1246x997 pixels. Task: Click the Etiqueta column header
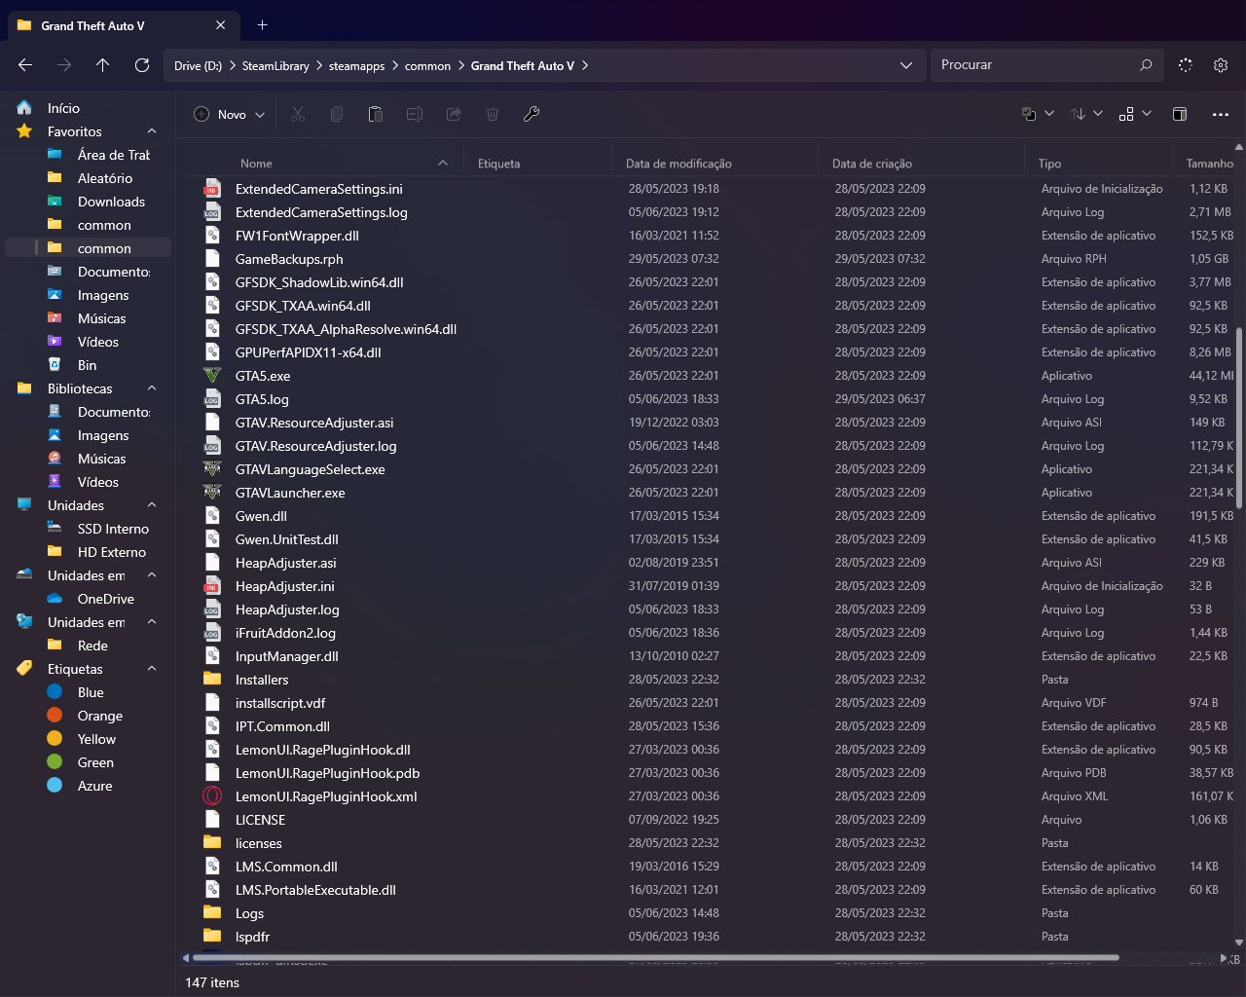coord(498,164)
